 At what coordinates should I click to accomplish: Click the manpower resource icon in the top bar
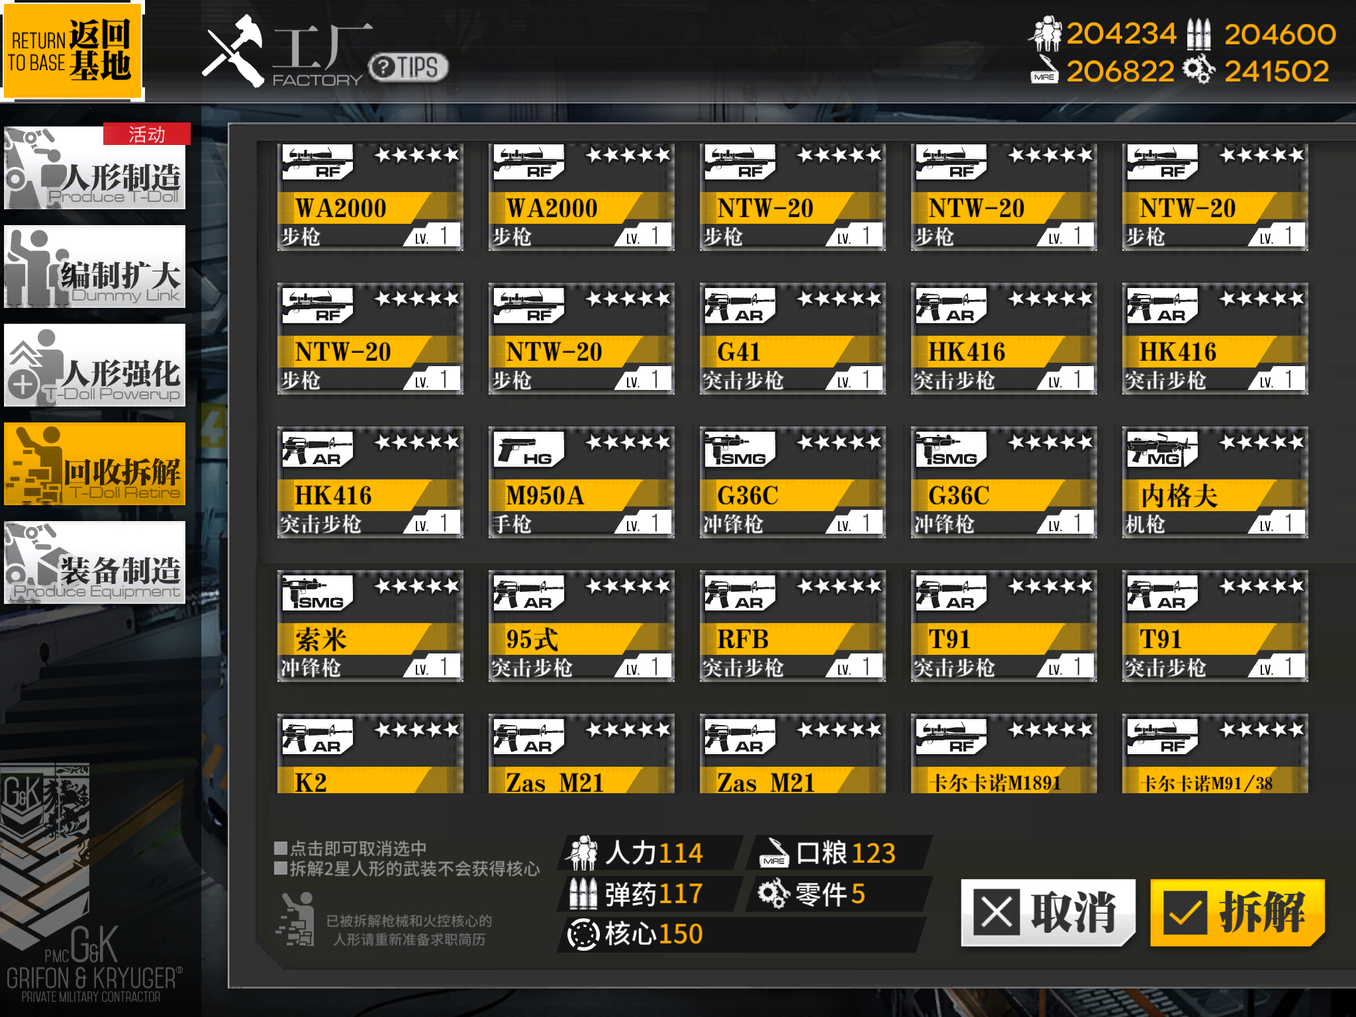pos(1045,34)
